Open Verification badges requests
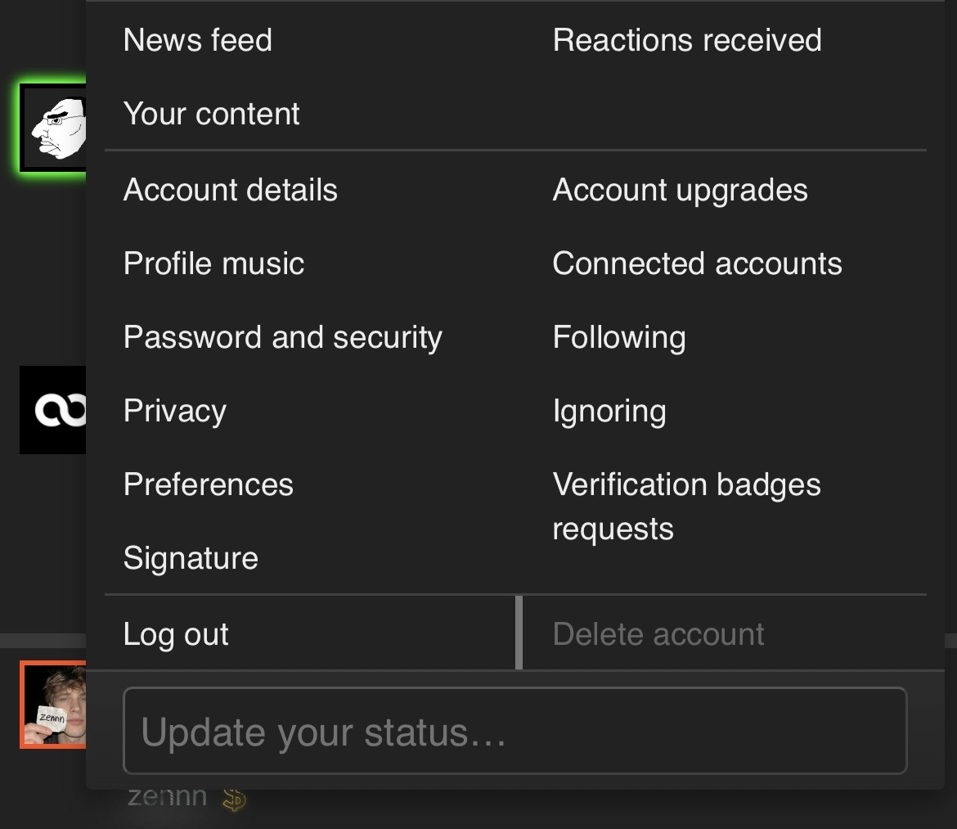 pos(686,506)
